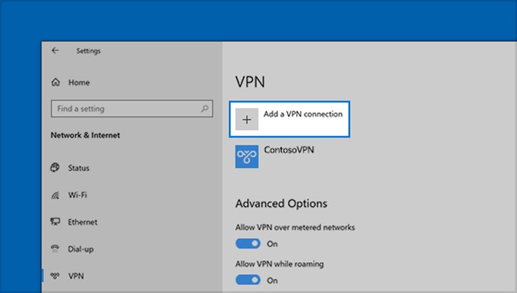Select the Ethernet monitor icon

(56, 222)
